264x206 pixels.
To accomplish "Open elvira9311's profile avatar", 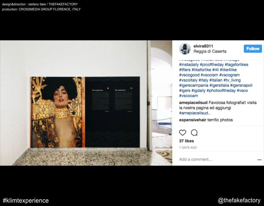I will pos(185,49).
